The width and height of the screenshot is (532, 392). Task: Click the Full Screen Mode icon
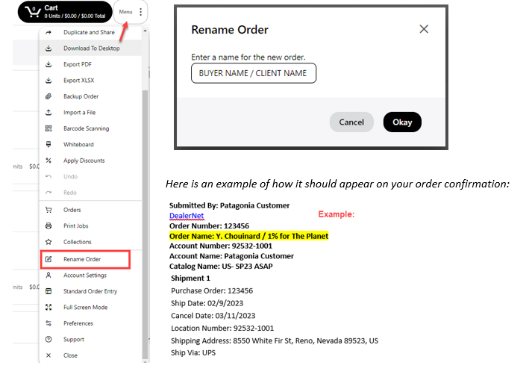tap(48, 307)
